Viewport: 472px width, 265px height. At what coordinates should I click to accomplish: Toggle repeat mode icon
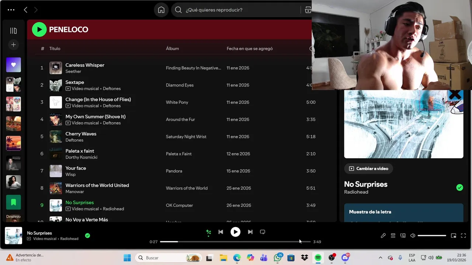coord(263,232)
